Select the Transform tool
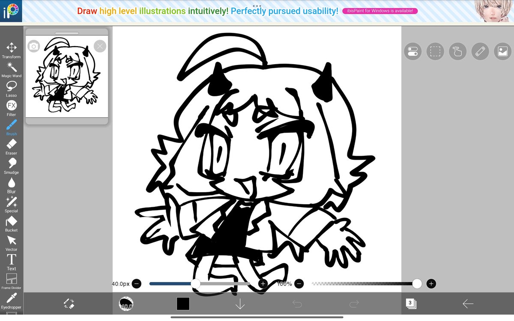Image resolution: width=514 pixels, height=321 pixels. coord(11,51)
